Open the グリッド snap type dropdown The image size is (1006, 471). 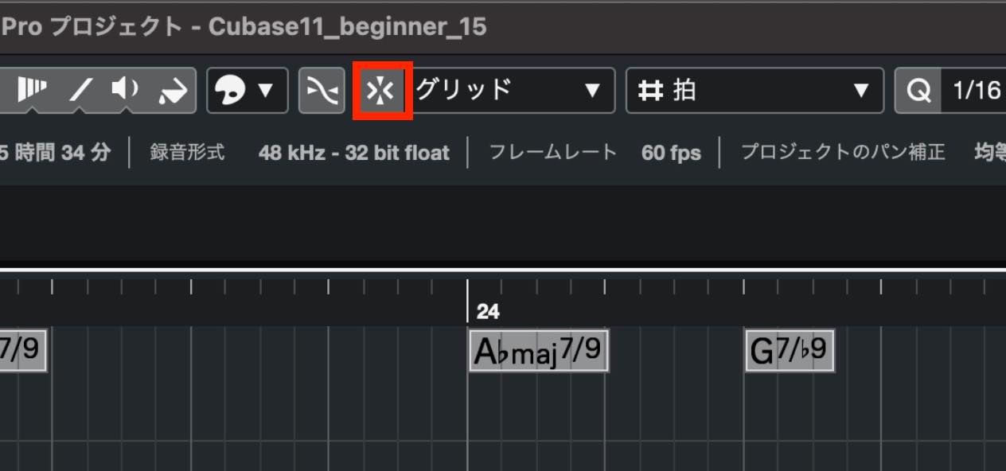[513, 91]
